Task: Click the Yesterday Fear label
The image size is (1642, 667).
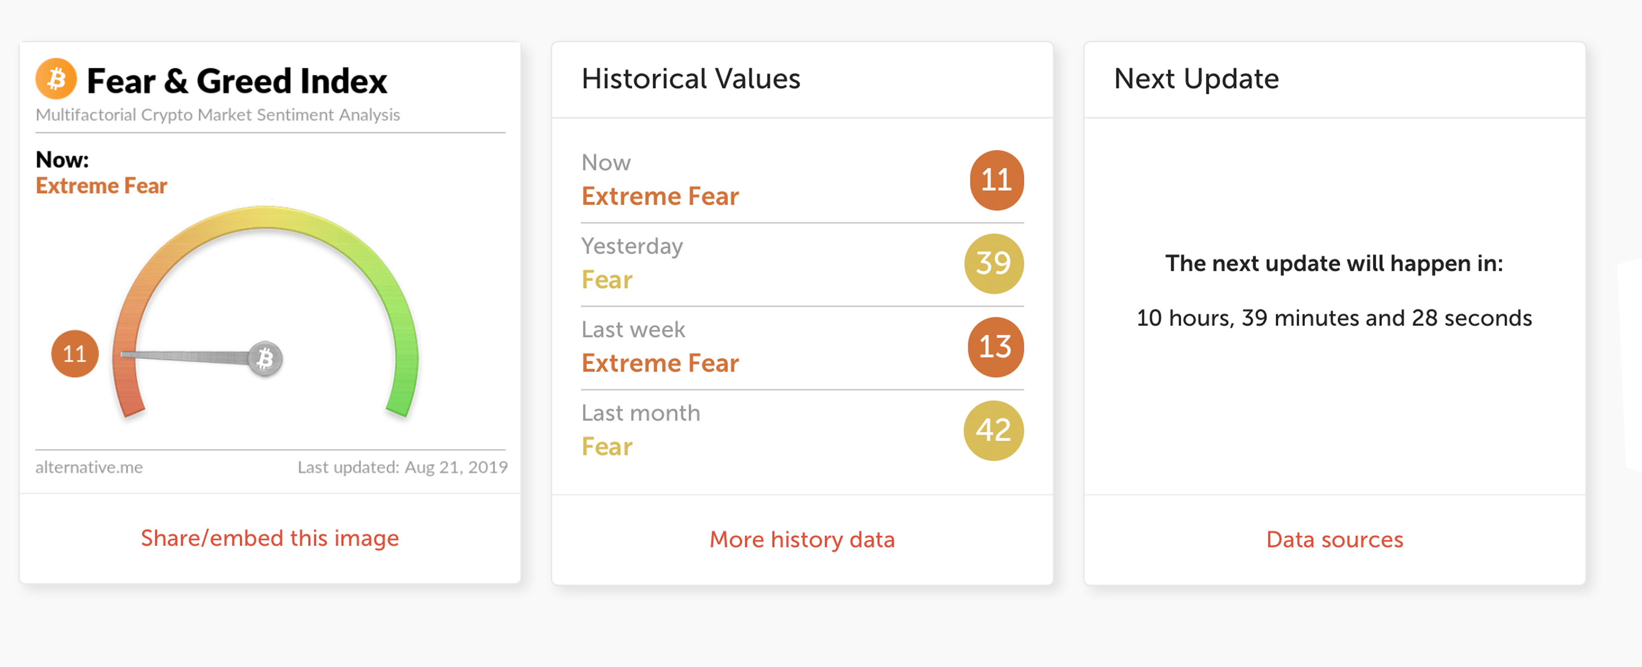Action: tap(607, 280)
